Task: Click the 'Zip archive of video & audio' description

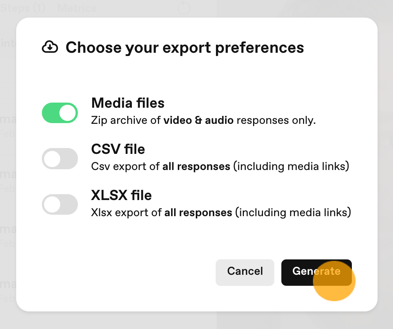Action: coord(203,120)
